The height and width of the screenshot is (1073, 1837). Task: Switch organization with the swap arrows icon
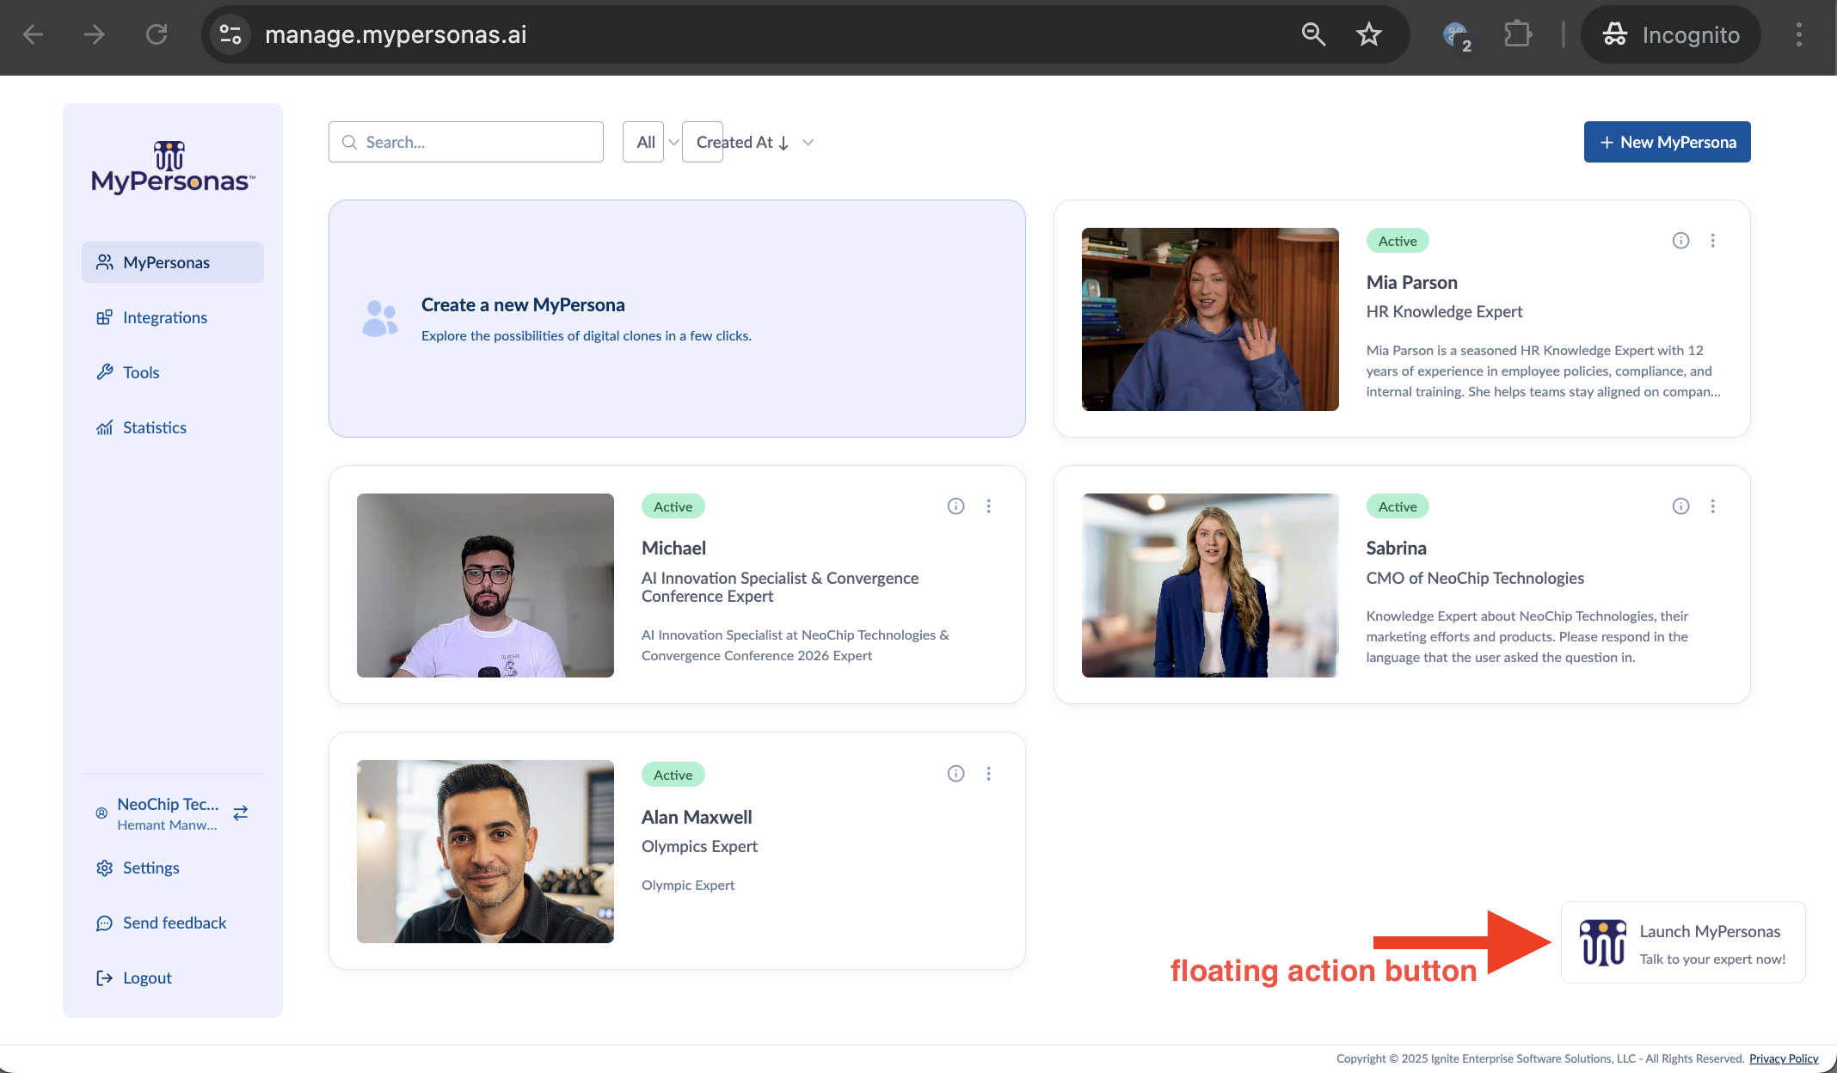tap(241, 812)
